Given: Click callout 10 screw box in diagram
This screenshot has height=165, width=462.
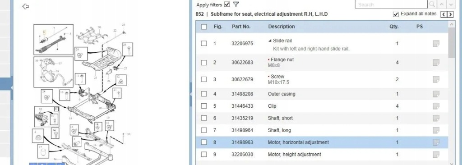Looking at the screenshot, I should 65,95.
